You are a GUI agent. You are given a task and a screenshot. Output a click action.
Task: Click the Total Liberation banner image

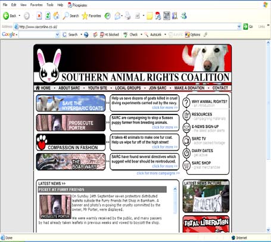pyautogui.click(x=206, y=224)
